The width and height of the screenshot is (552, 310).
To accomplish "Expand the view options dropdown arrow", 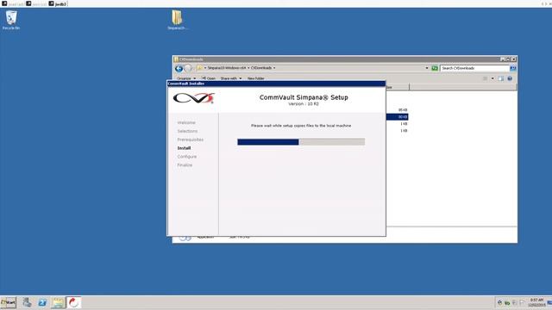I will pos(492,78).
